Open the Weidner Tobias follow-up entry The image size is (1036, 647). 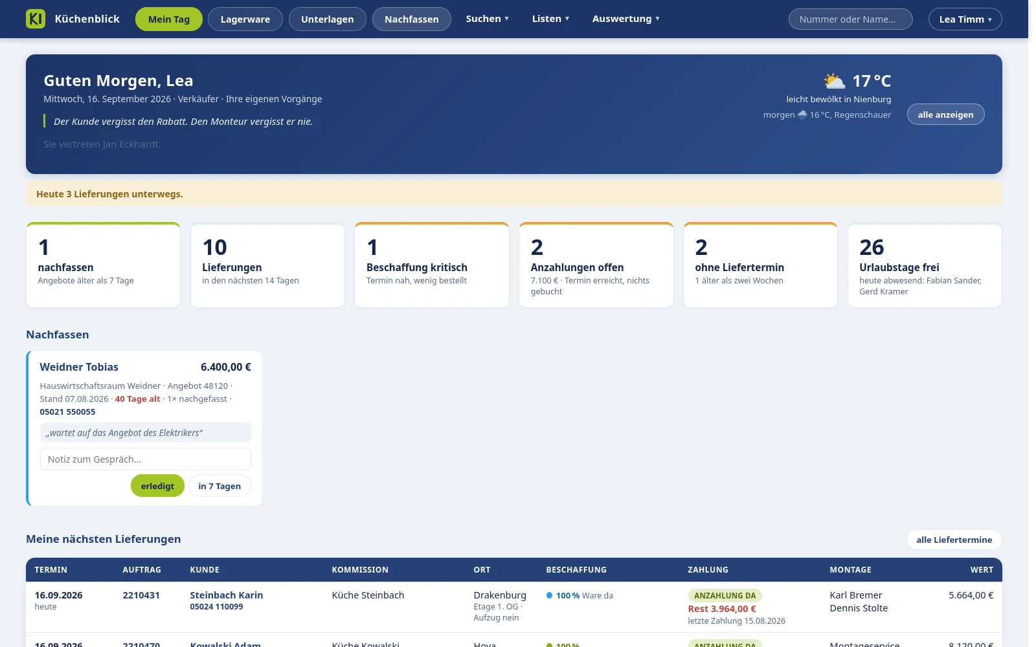pyautogui.click(x=79, y=367)
